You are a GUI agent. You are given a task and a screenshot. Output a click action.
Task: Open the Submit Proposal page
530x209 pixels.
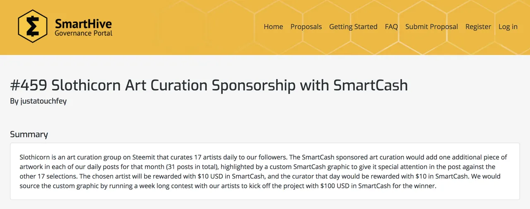pyautogui.click(x=431, y=26)
